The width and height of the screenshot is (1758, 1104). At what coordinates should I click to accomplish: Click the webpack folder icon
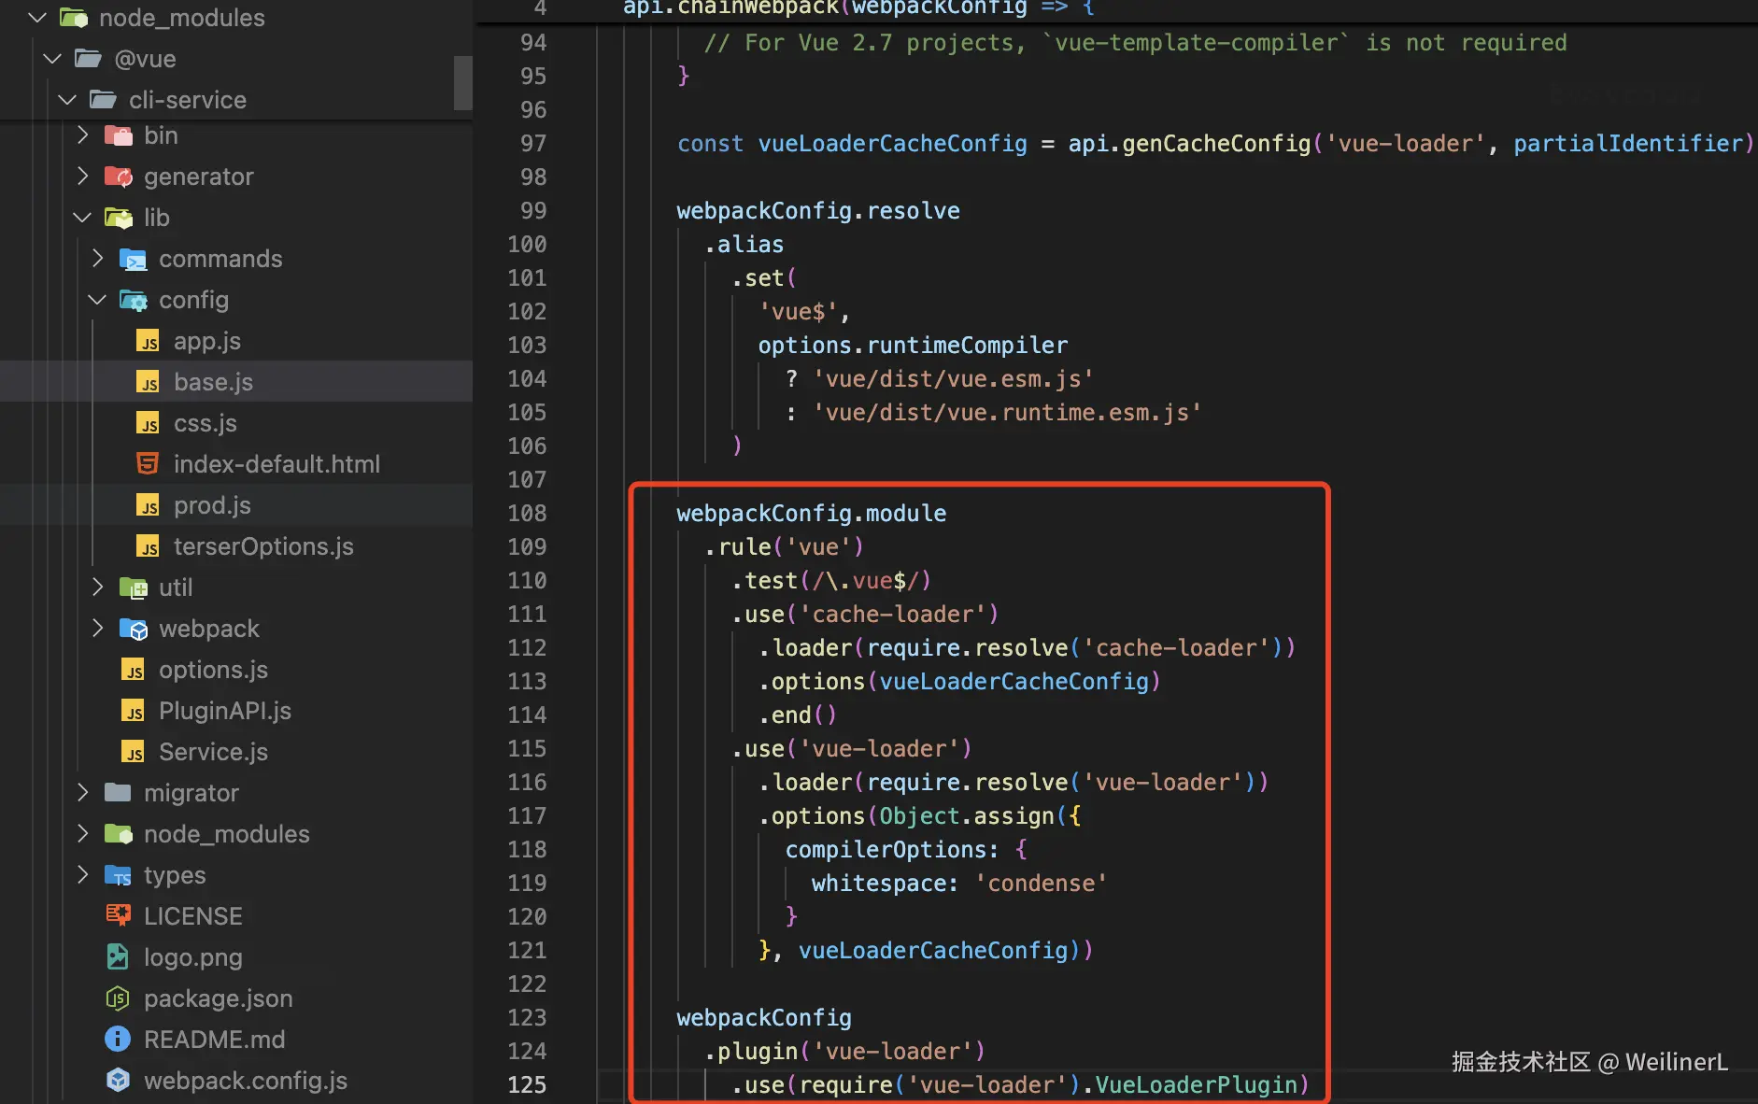coord(134,629)
